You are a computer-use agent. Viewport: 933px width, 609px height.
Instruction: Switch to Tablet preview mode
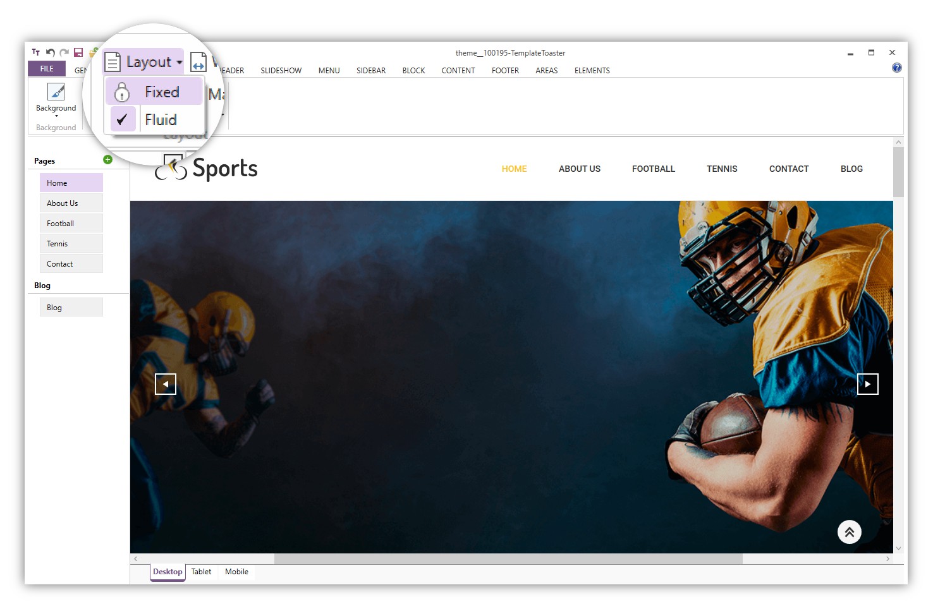coord(202,572)
